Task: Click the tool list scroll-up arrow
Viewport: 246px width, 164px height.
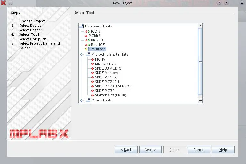Action: point(200,26)
